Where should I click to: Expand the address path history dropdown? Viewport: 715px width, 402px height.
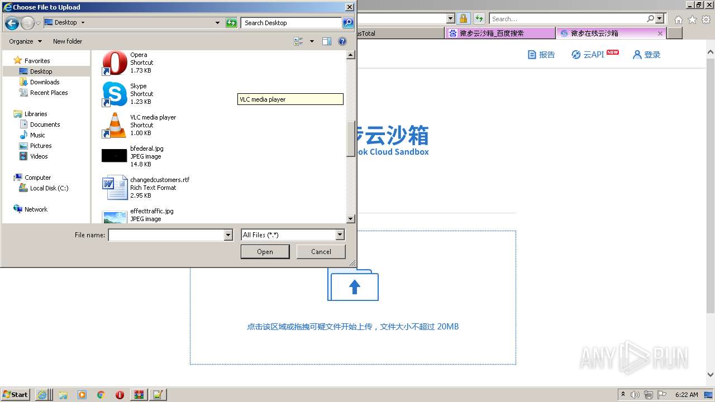pyautogui.click(x=217, y=23)
